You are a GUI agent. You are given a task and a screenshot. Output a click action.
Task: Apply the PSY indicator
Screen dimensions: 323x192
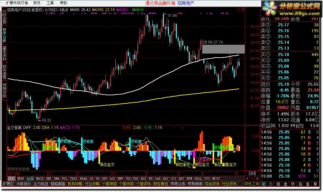(207, 179)
